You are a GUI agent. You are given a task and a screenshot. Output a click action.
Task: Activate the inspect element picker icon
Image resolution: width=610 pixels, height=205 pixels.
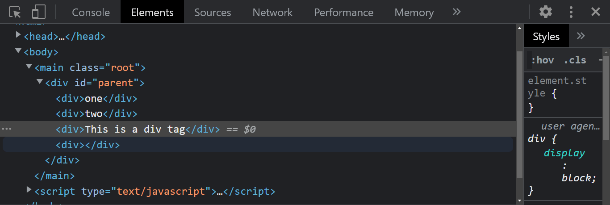pos(15,12)
